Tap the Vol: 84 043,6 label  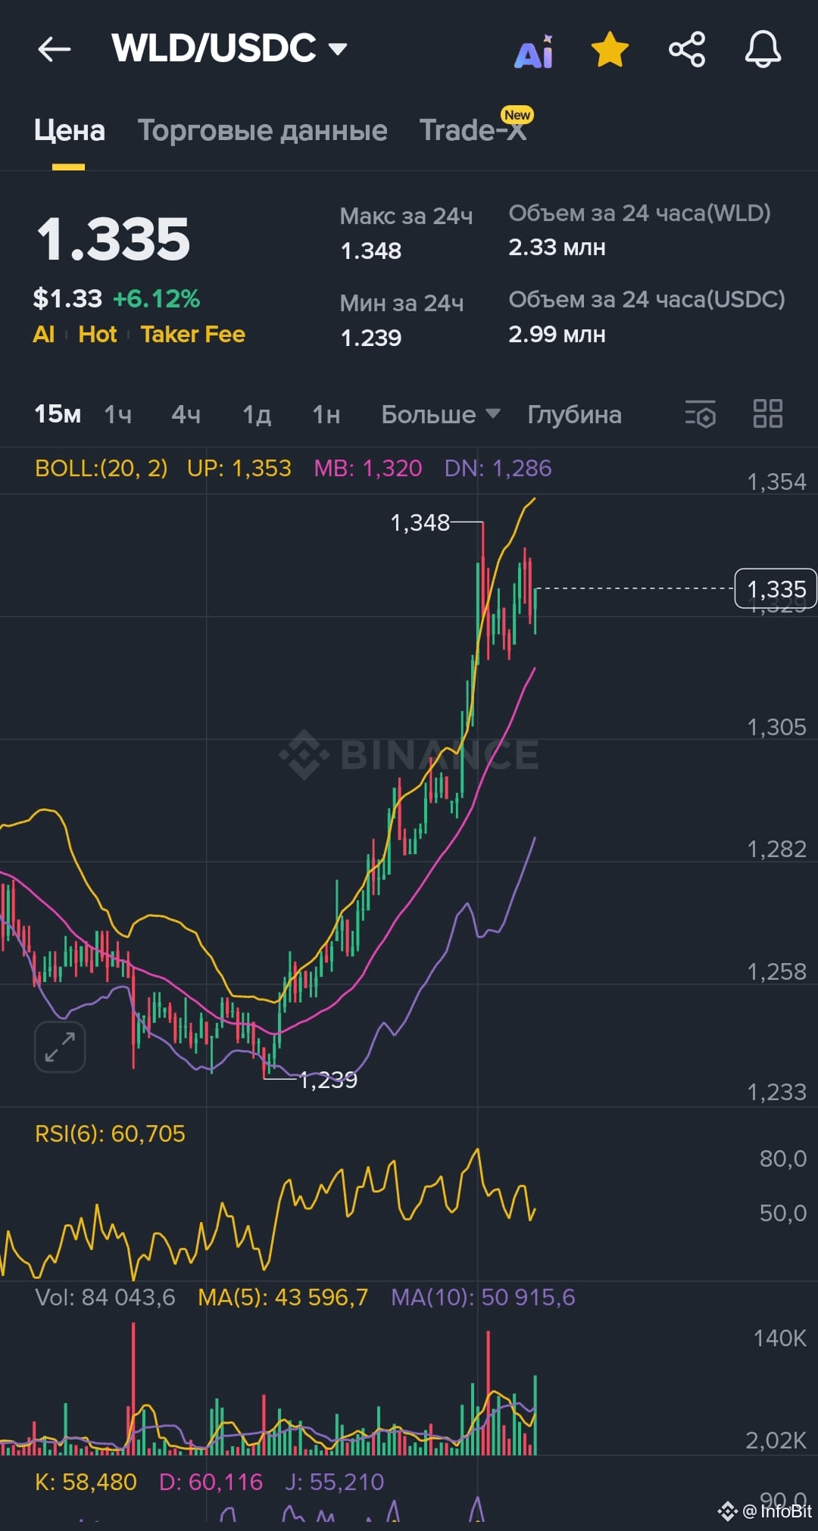(x=105, y=1297)
